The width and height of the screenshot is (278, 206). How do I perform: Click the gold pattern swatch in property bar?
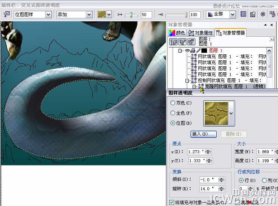pyautogui.click(x=102, y=14)
